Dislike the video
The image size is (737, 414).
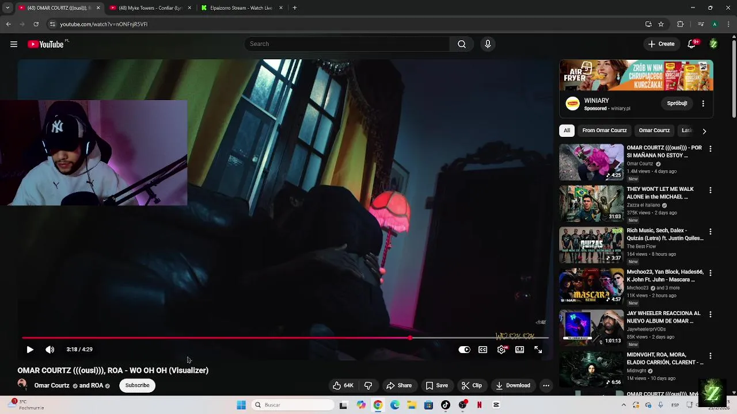tap(368, 386)
